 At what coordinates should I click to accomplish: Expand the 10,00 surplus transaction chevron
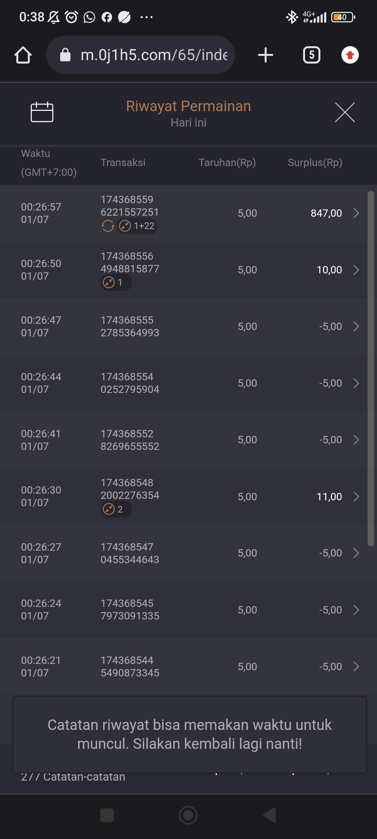356,270
